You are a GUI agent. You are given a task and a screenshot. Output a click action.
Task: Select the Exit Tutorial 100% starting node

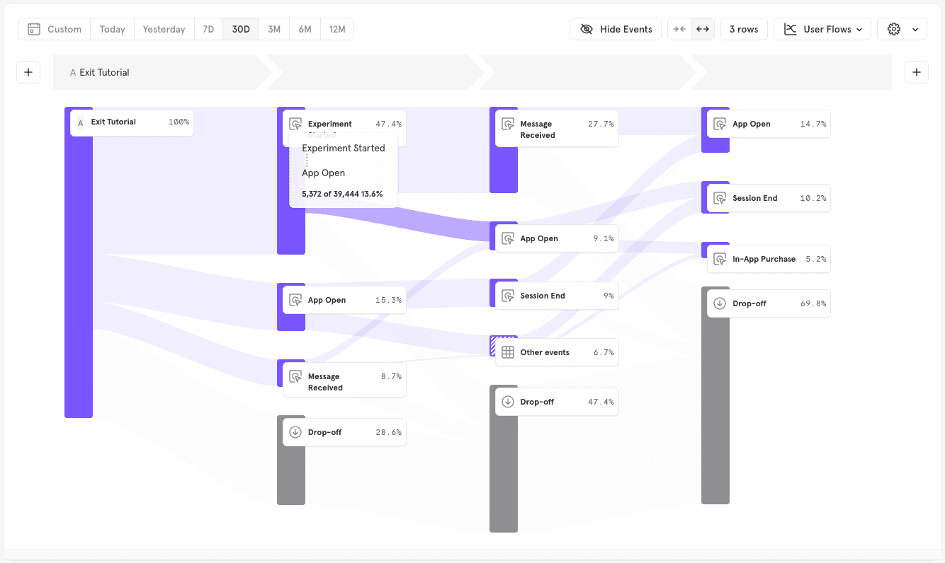click(131, 122)
